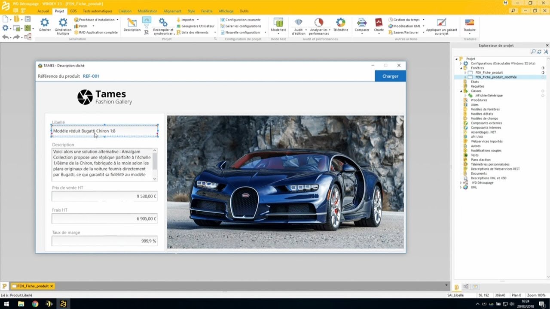The height and width of the screenshot is (309, 550).
Task: Click the Undo arrow icon
Action: pos(5,37)
